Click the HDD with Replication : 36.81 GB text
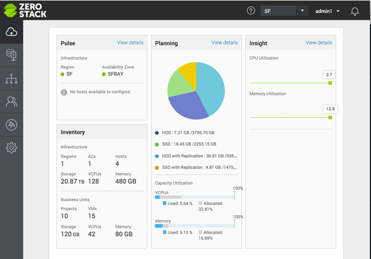 [x=199, y=156]
